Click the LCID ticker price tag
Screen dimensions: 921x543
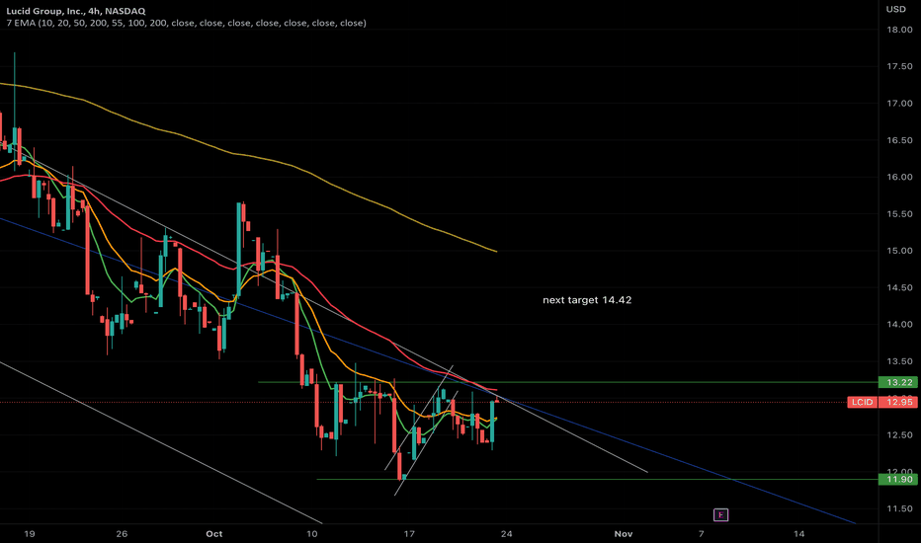[863, 402]
